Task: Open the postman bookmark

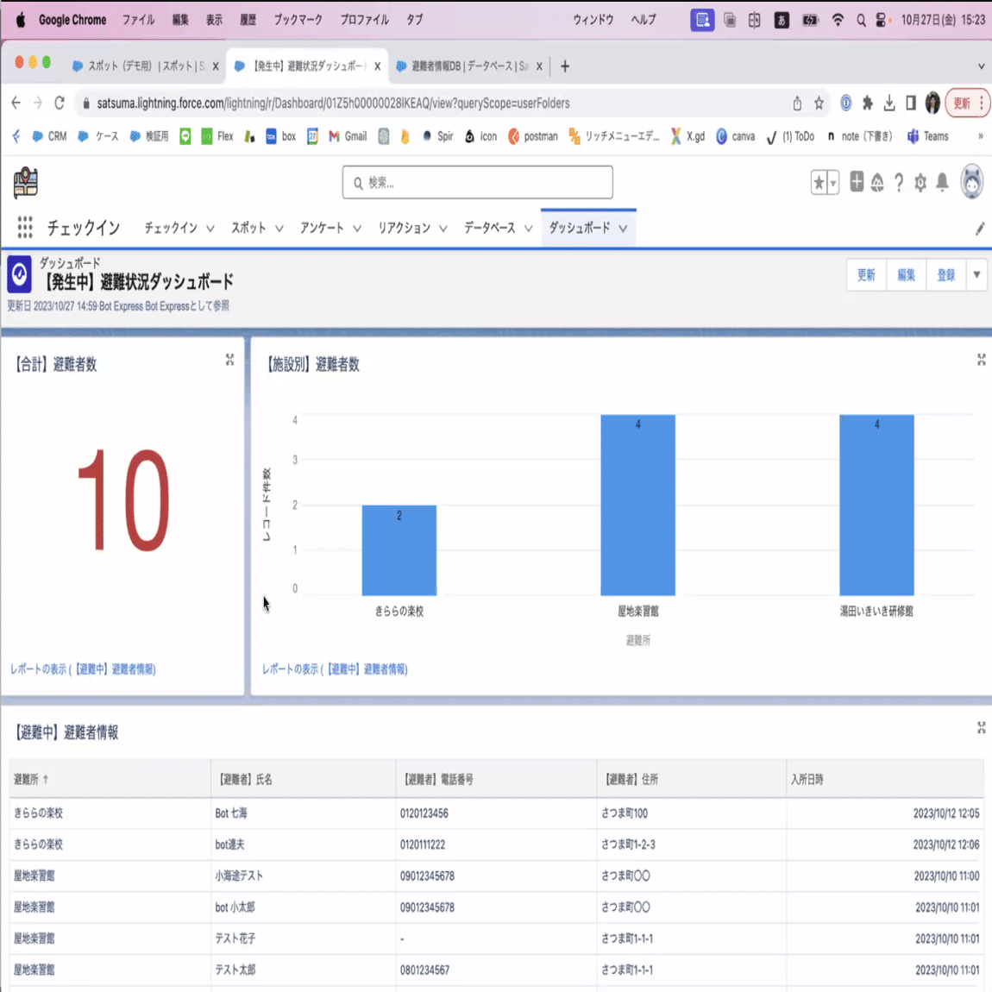Action: 533,136
